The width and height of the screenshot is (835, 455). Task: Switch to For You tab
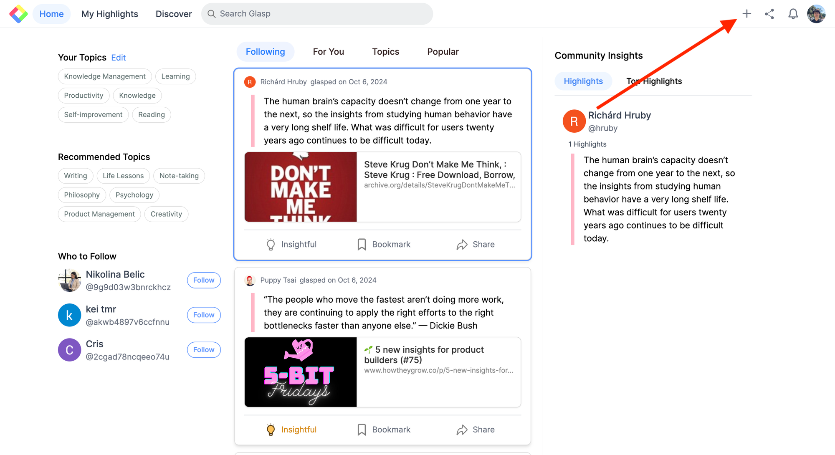(x=329, y=52)
